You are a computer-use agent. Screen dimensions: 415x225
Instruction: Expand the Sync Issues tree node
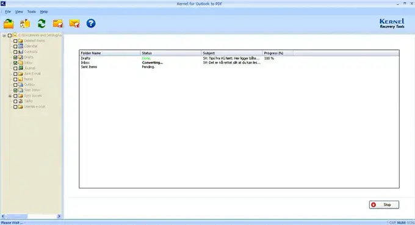tap(10, 96)
